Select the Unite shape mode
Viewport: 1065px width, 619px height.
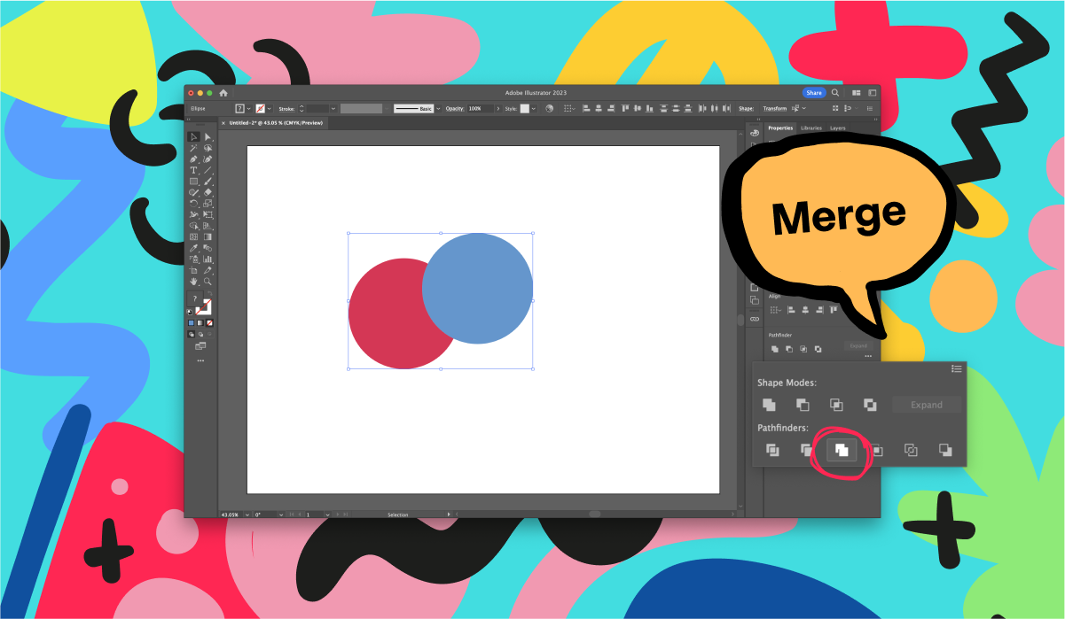click(769, 404)
